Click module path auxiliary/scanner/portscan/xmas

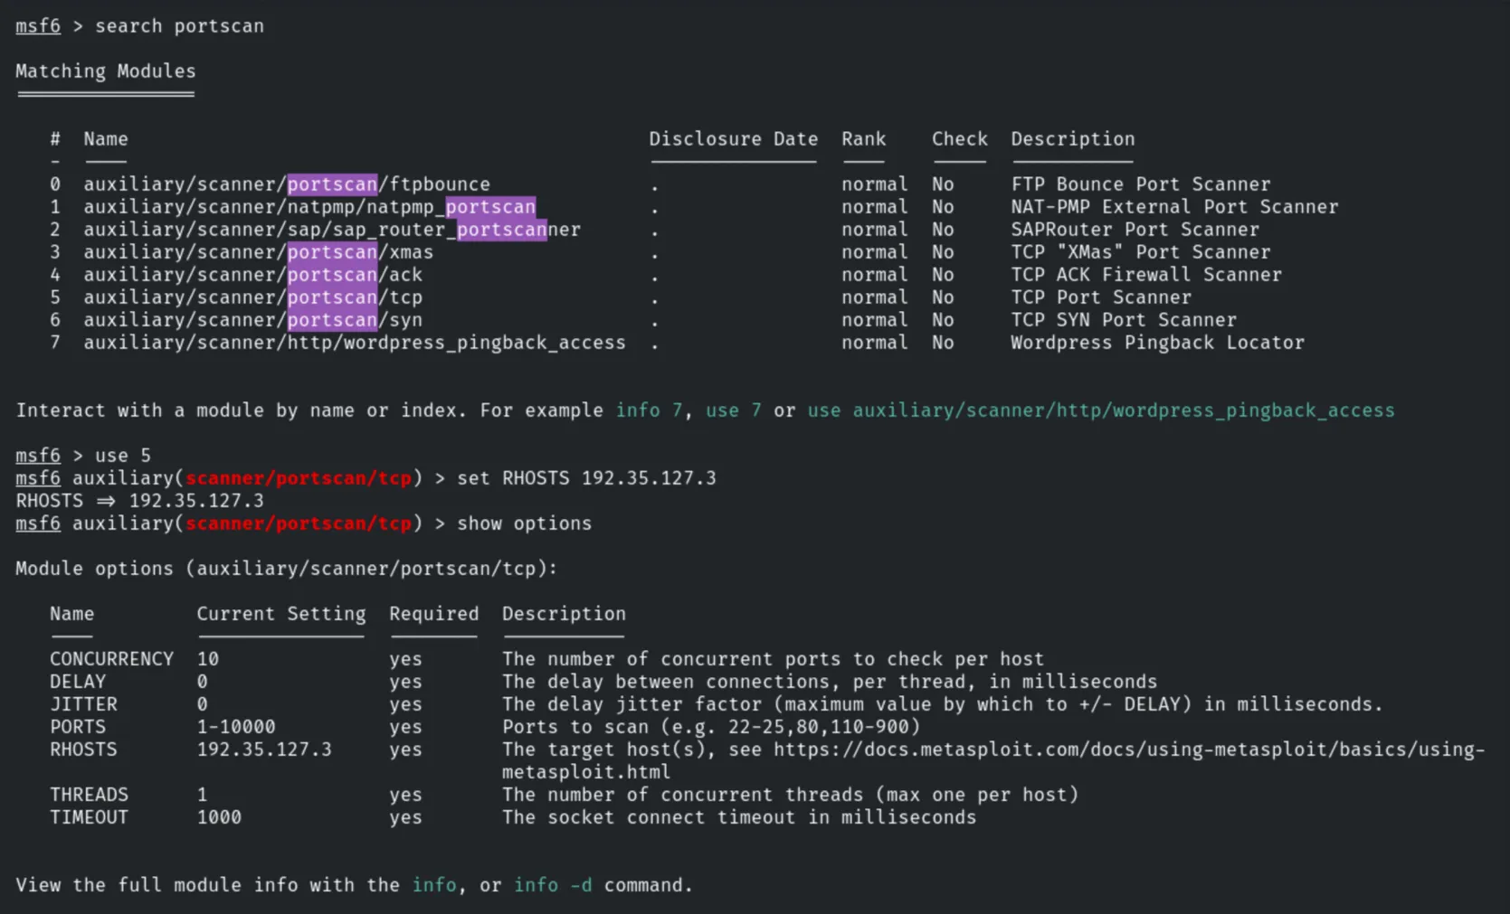click(259, 252)
